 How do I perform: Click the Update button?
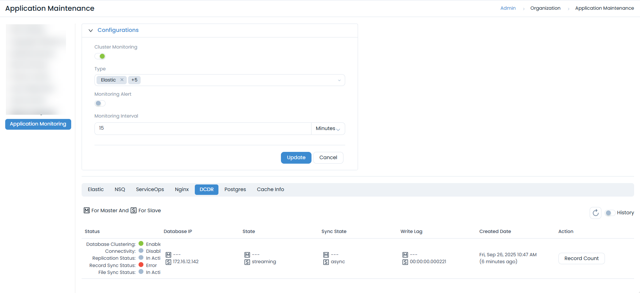click(296, 157)
